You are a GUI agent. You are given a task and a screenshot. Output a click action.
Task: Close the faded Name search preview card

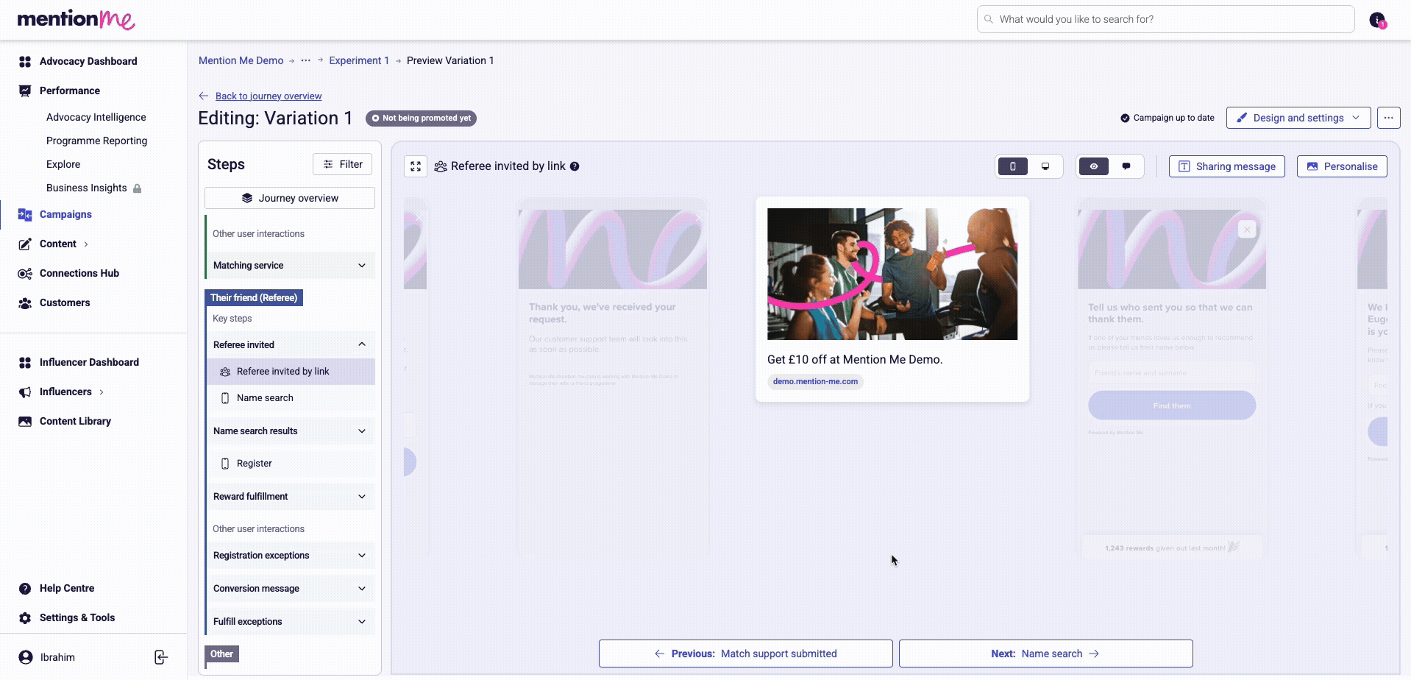1246,230
